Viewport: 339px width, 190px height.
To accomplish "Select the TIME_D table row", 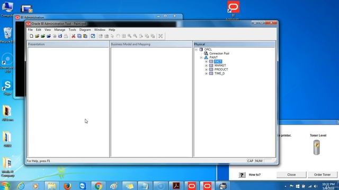I will pos(219,73).
